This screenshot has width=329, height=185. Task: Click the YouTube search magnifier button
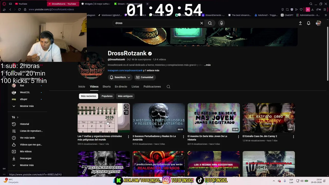pos(210,23)
